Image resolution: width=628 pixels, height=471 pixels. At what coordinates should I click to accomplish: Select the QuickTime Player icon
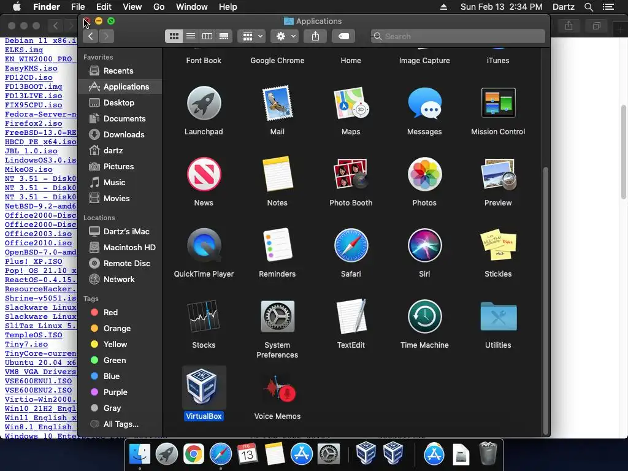tap(204, 245)
